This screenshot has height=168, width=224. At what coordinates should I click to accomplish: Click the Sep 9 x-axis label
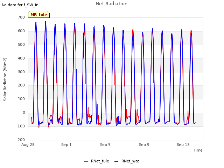(x=144, y=145)
